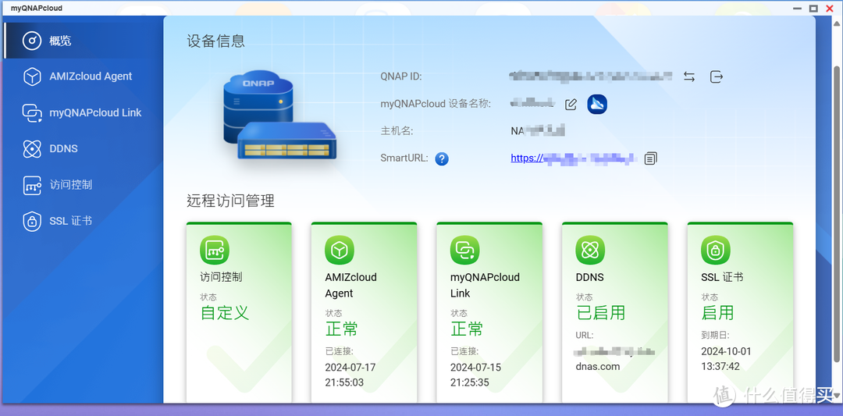Click the cube icon beside AMIZcloud Agent in sidebar
Screen dimensions: 843x416
click(32, 76)
